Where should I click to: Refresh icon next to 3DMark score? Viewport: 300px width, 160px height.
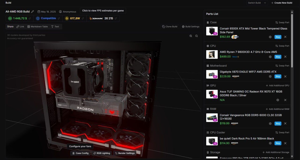pos(116,18)
